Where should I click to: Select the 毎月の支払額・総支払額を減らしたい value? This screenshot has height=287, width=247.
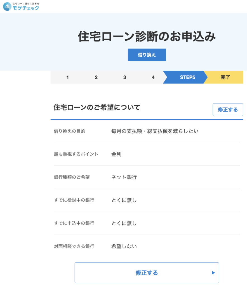coord(155,131)
